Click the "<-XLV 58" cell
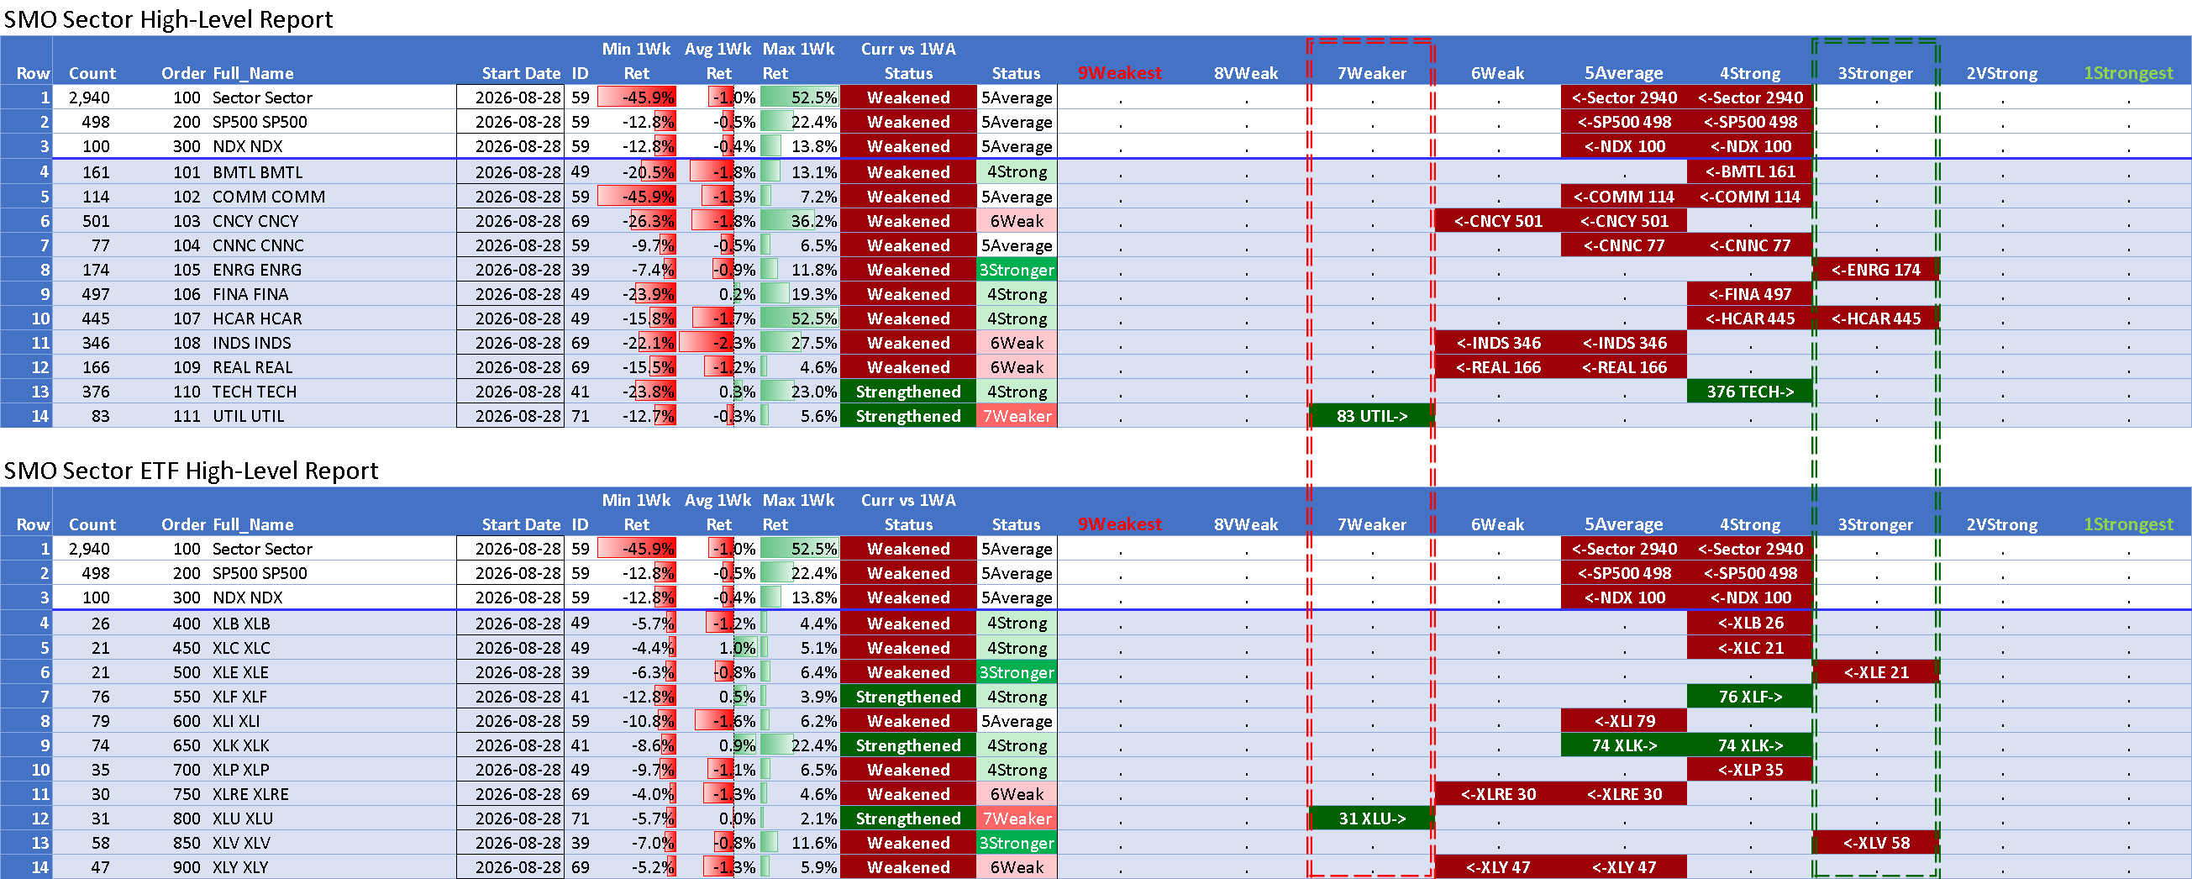This screenshot has width=2192, height=879. 1876,843
